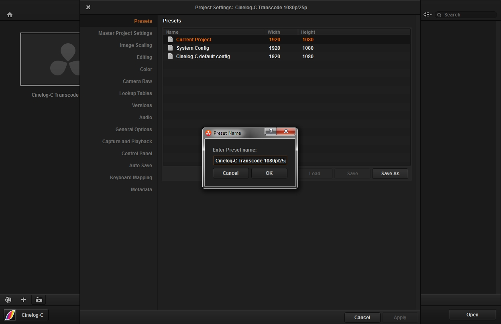This screenshot has height=324, width=501.
Task: Select Cinelog-C default config preset
Action: pyautogui.click(x=287, y=56)
